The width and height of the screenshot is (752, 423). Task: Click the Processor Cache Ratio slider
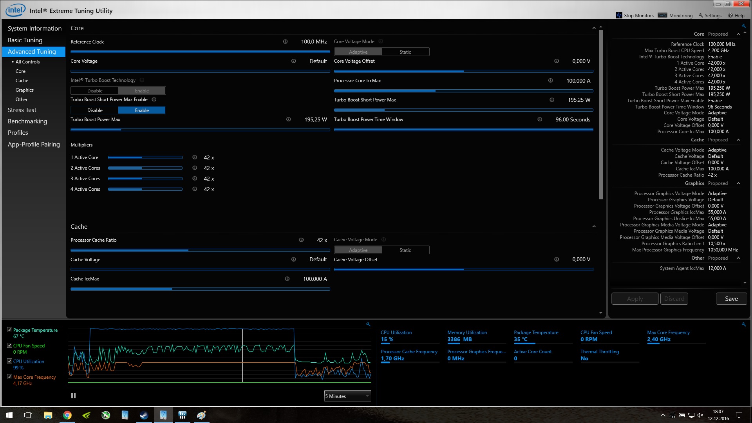click(200, 250)
